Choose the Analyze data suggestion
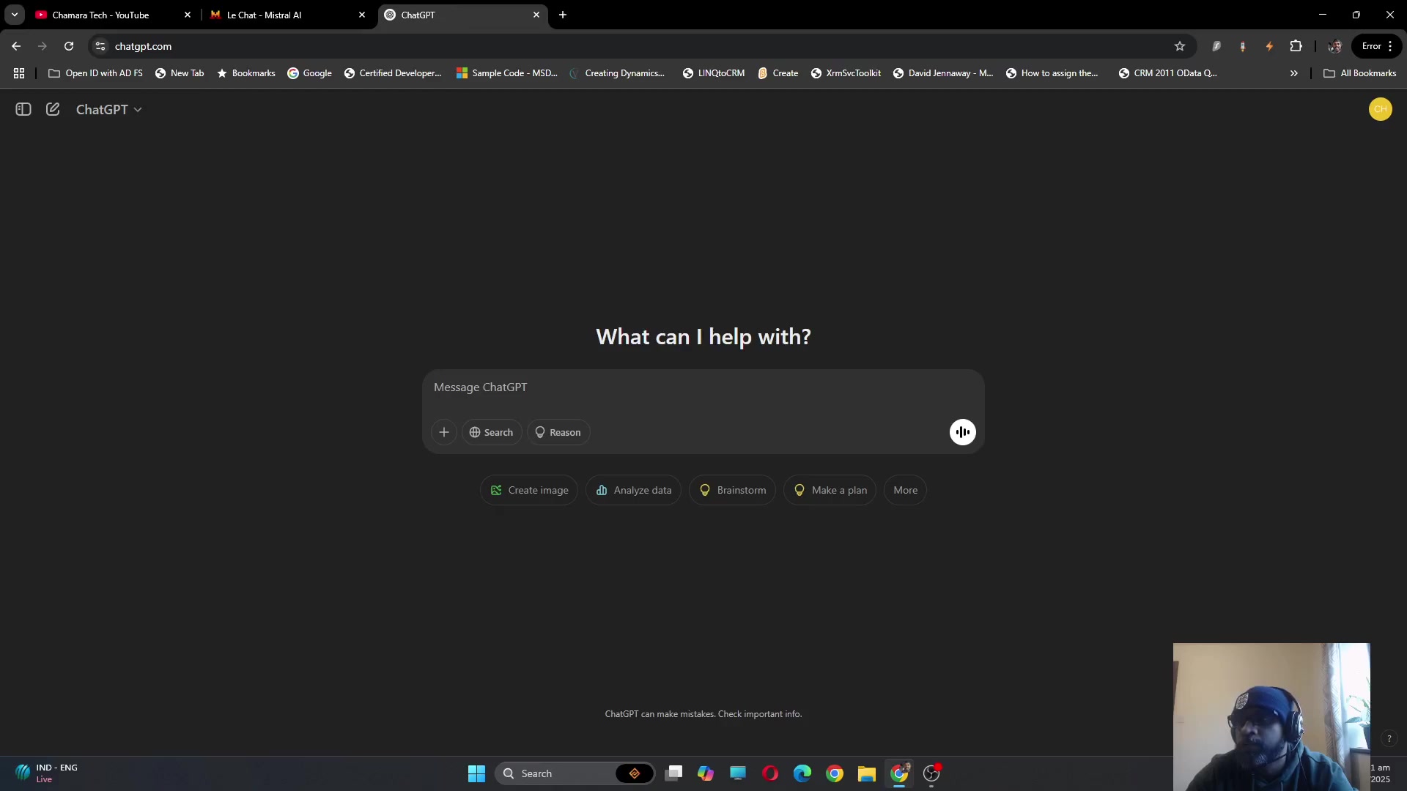This screenshot has height=791, width=1407. click(x=633, y=490)
